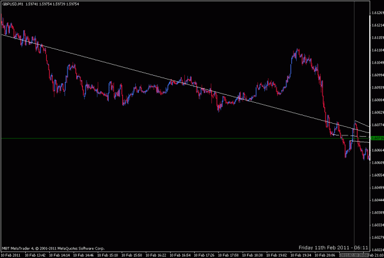Click the 1.60444 price axis label

tap(378, 200)
